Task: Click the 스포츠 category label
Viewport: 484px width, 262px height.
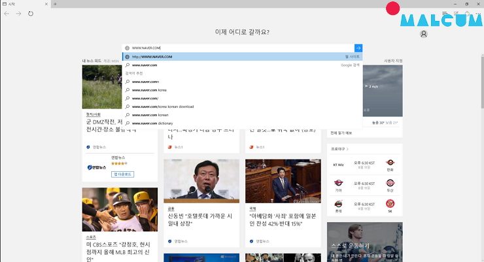Action: [91, 237]
